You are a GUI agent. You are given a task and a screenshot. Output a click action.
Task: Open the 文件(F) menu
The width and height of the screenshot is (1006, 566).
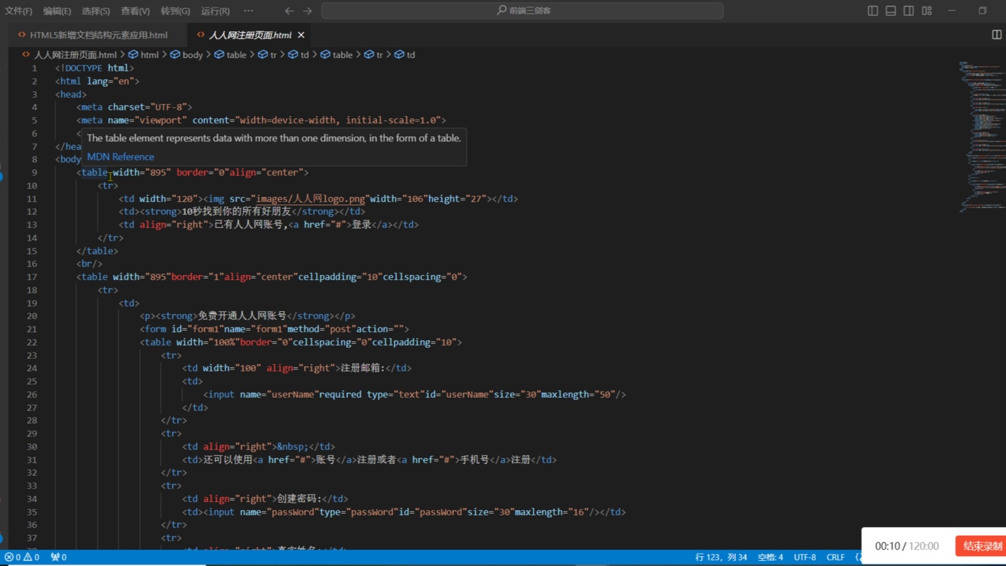pyautogui.click(x=18, y=10)
